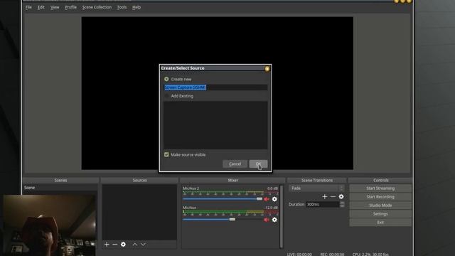Click the Mixer panel scrollbar
Viewport: 455px width, 256px height.
pos(282,216)
